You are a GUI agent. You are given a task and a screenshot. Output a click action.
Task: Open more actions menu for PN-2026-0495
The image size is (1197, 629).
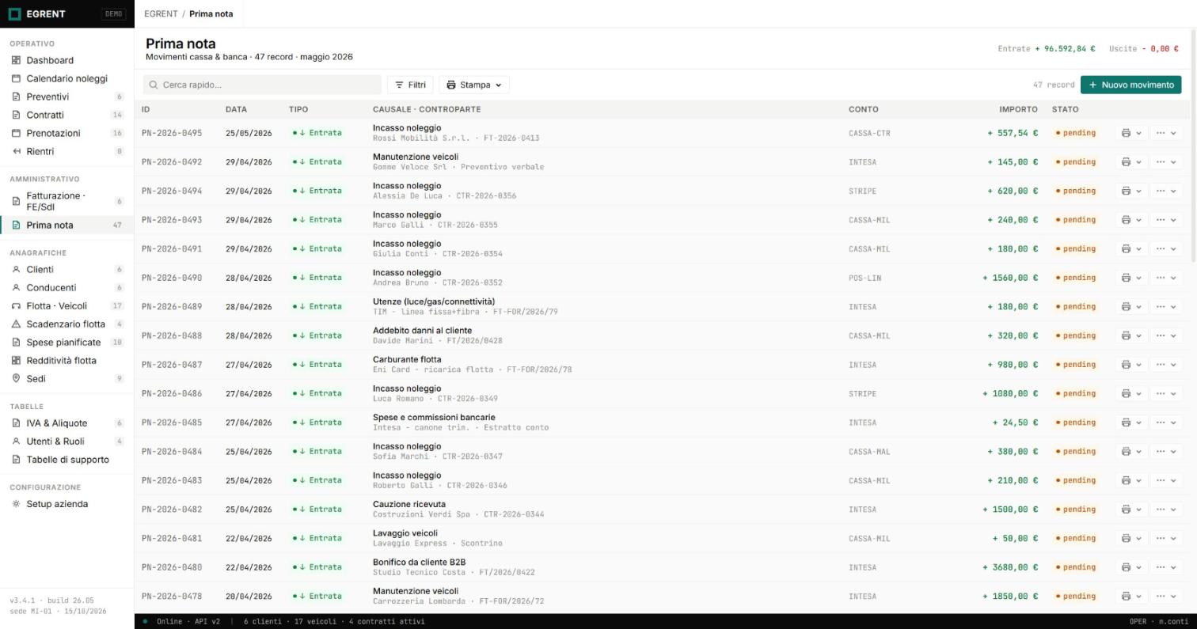point(1165,133)
